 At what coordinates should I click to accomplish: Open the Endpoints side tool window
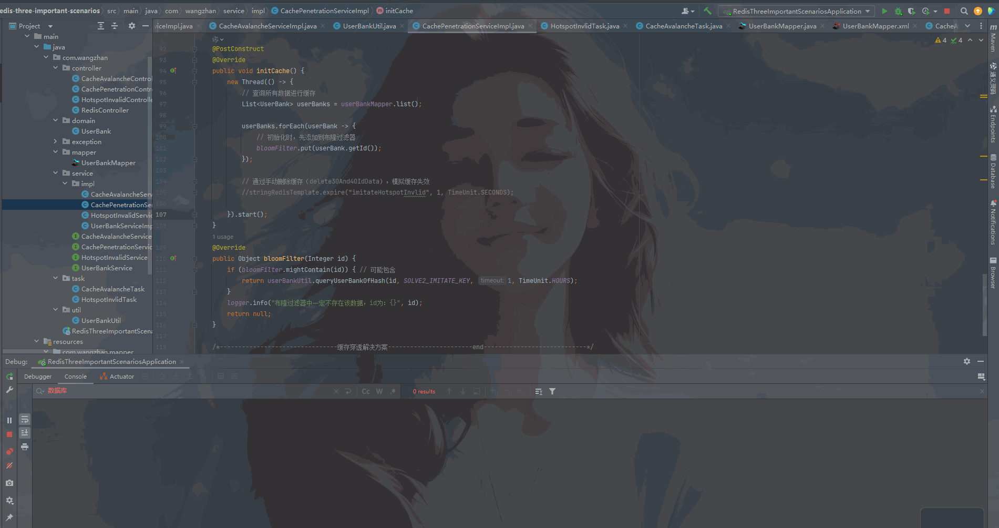tap(993, 124)
